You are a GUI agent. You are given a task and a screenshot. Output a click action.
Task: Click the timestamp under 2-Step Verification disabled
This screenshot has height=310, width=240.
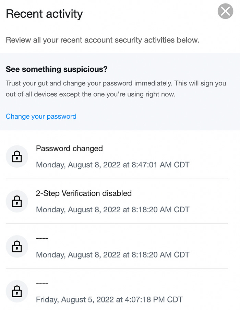113,210
